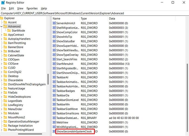The width and height of the screenshot is (189, 136).
Task: Select the Explorer key in tree
Action: [x=9, y=18]
